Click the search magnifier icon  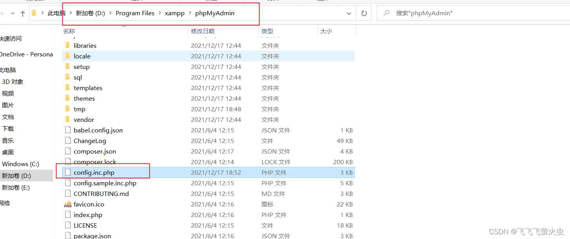pos(387,13)
